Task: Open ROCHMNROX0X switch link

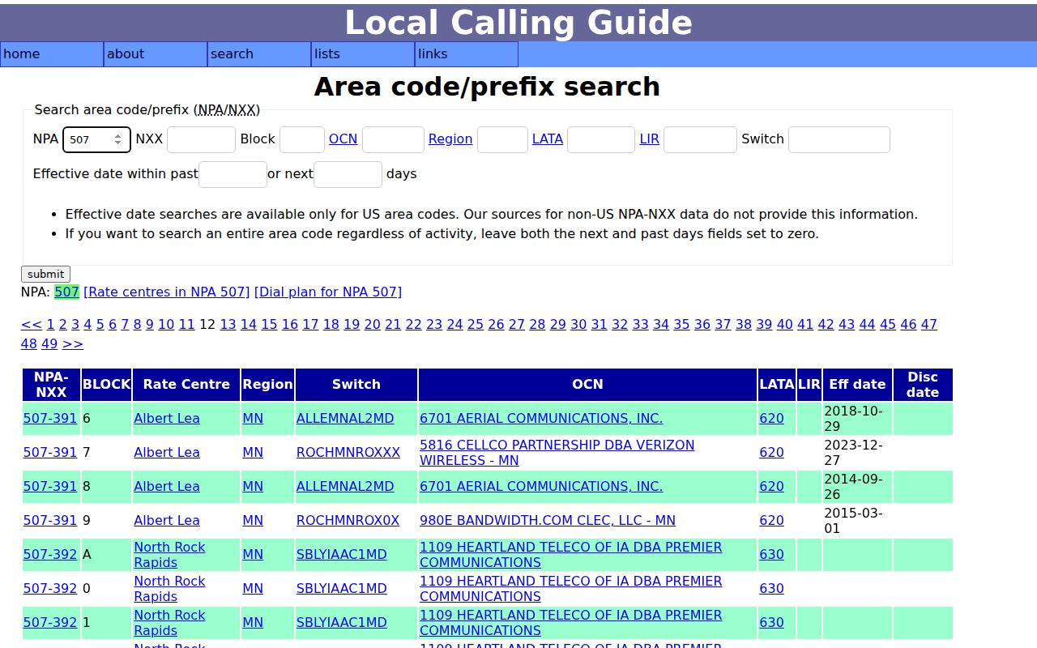Action: click(x=348, y=521)
